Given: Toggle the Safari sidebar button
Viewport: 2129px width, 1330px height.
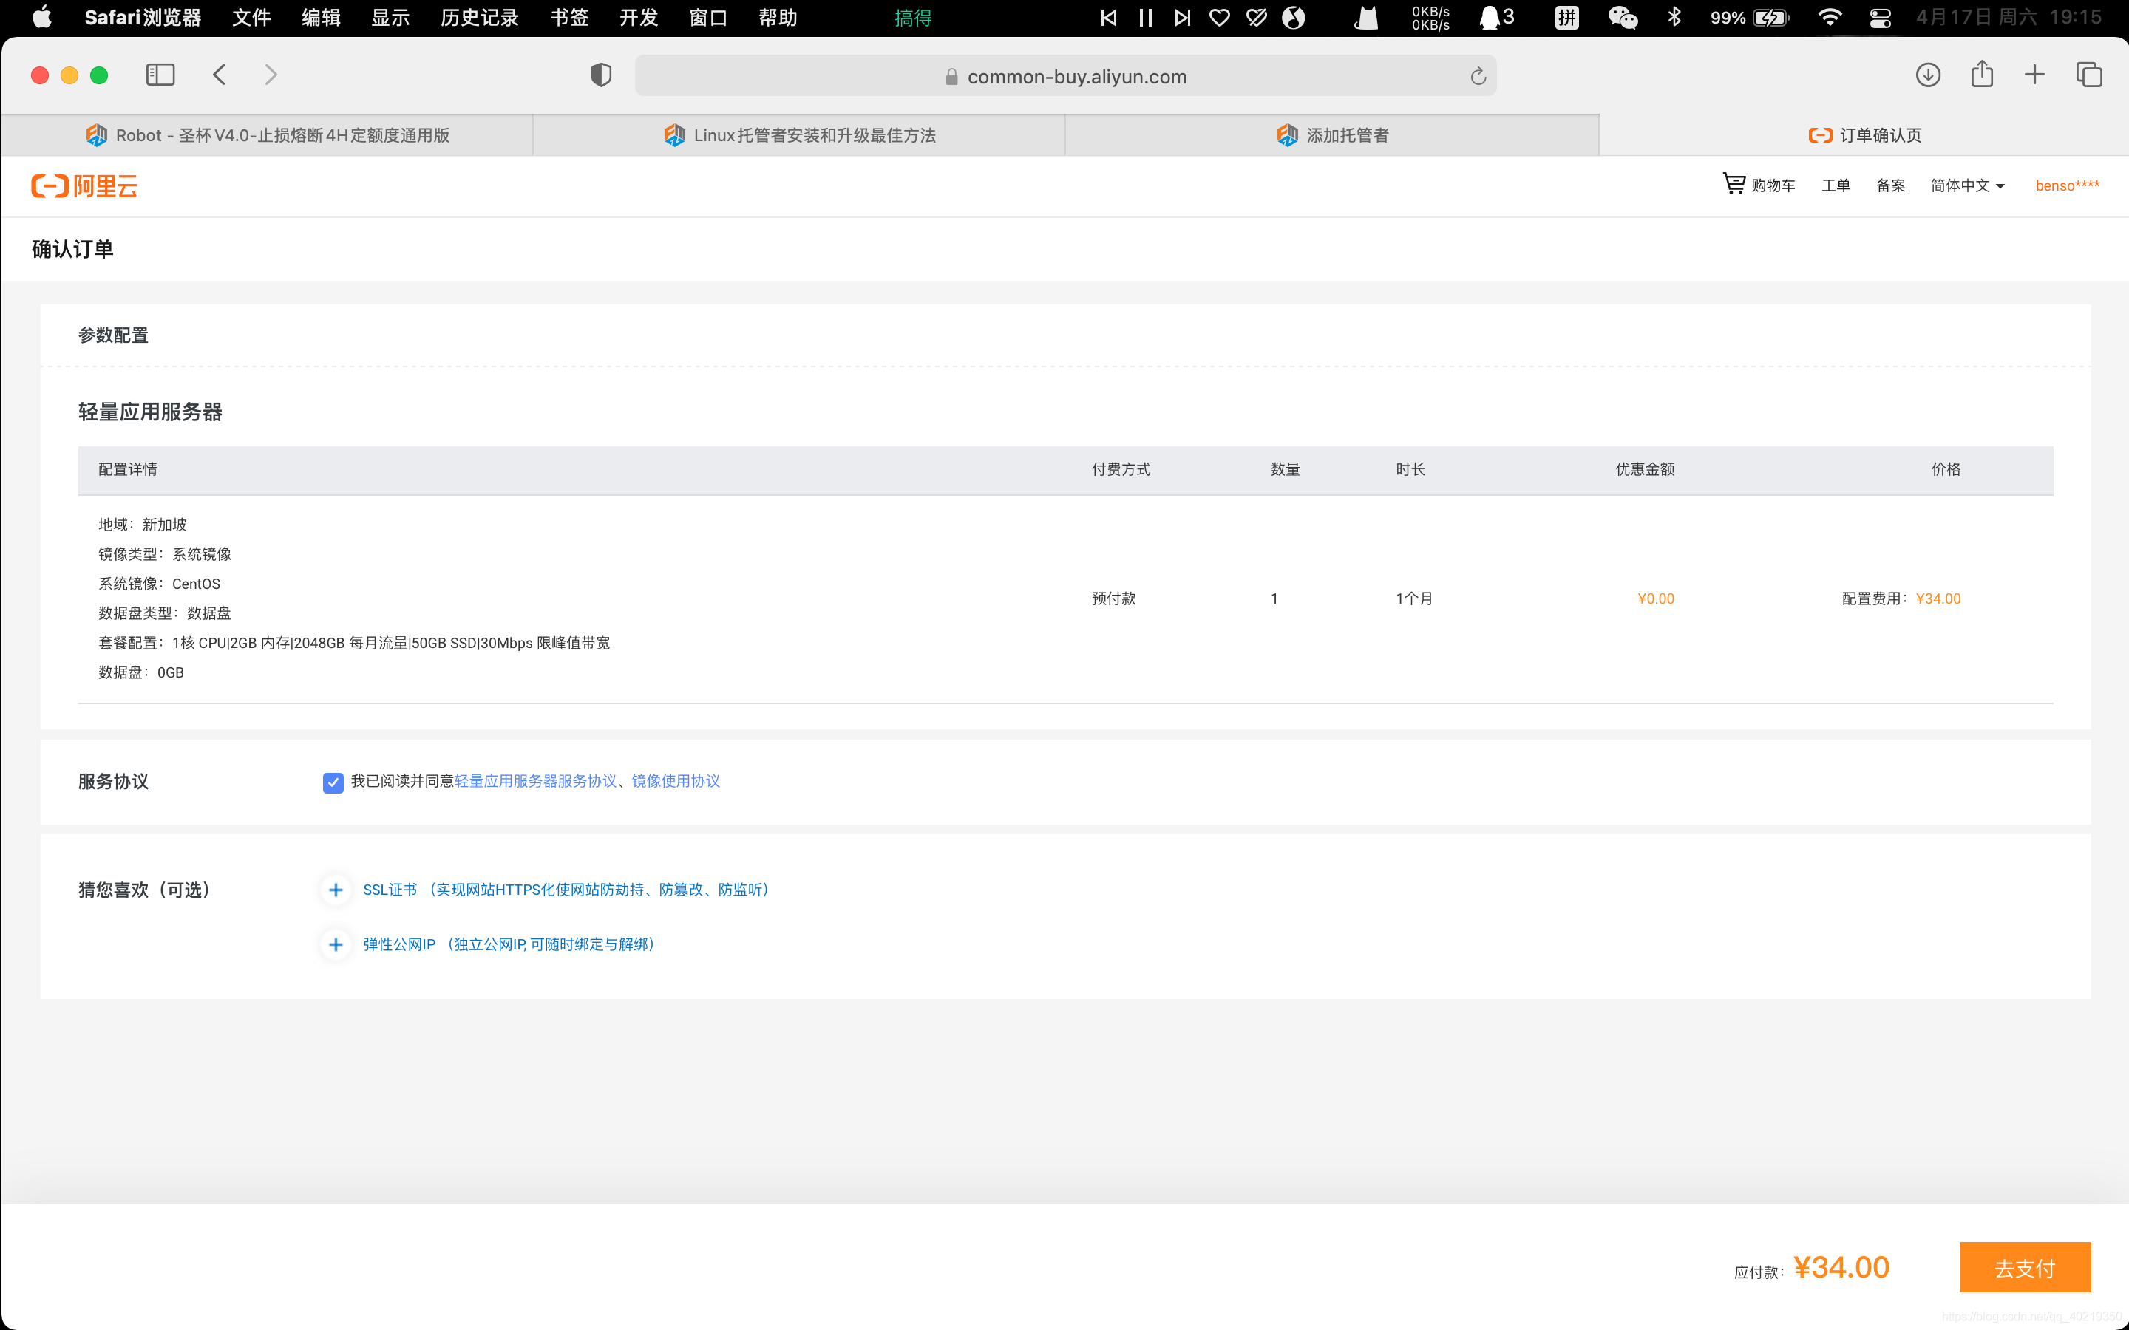Looking at the screenshot, I should [160, 75].
